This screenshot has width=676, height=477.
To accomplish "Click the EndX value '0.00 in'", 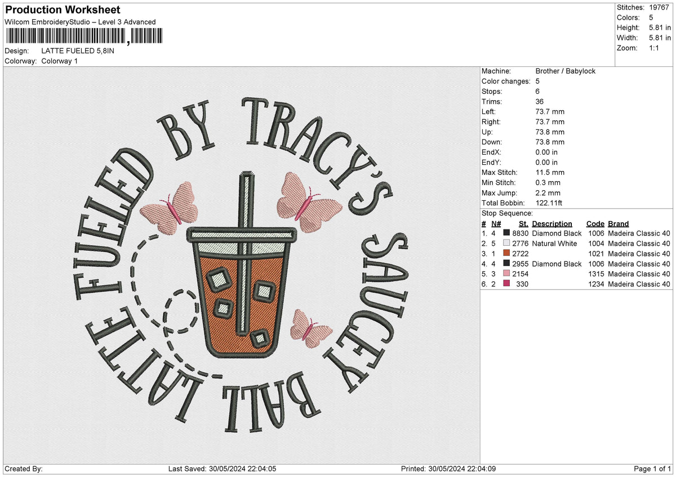I will coord(547,152).
